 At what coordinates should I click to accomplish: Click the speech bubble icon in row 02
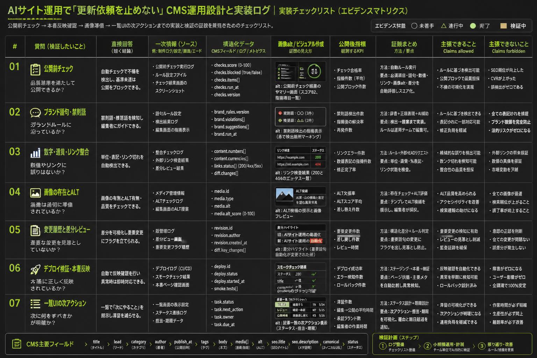(x=35, y=113)
